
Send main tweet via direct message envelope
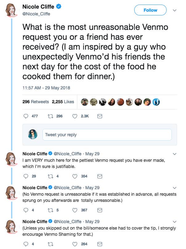[99, 116]
